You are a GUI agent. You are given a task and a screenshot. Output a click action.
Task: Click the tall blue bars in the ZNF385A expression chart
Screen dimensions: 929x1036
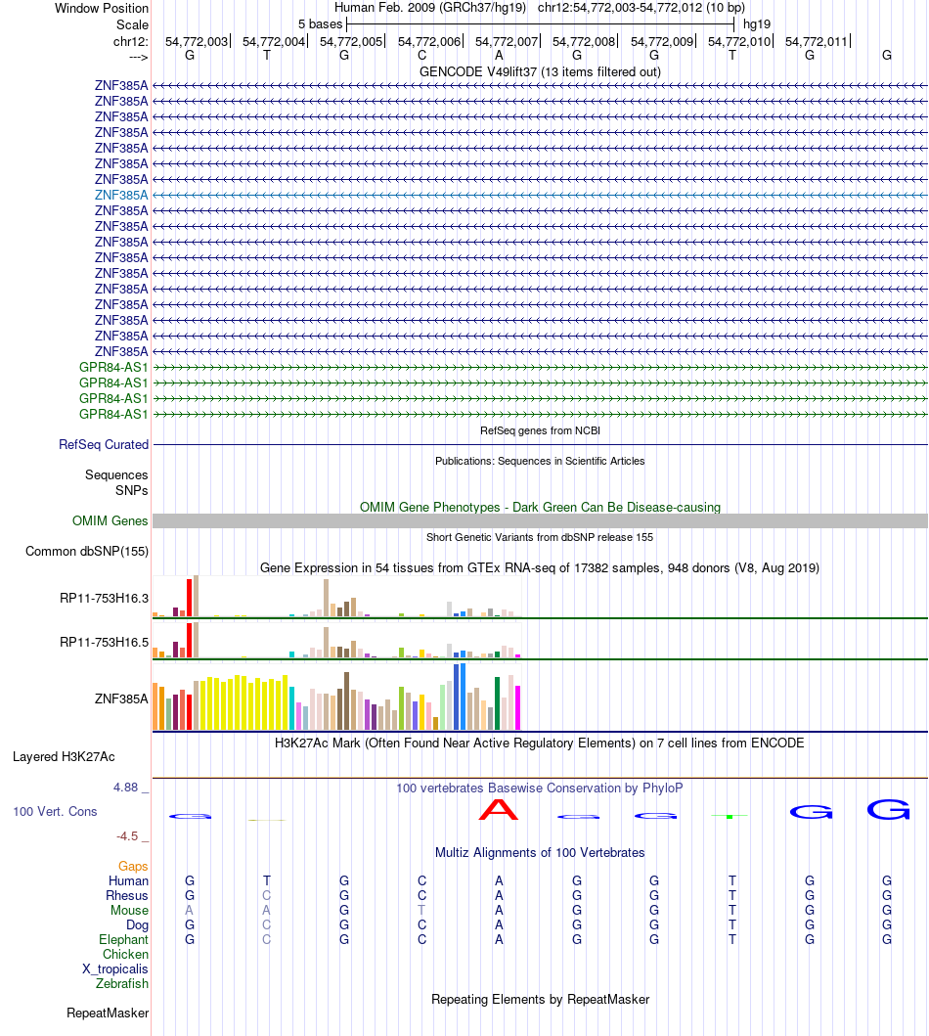coord(460,697)
